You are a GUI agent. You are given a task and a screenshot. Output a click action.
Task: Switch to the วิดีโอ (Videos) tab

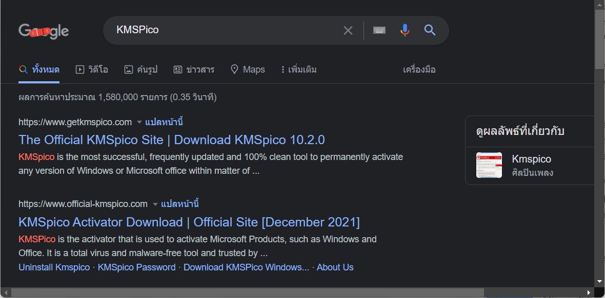92,70
